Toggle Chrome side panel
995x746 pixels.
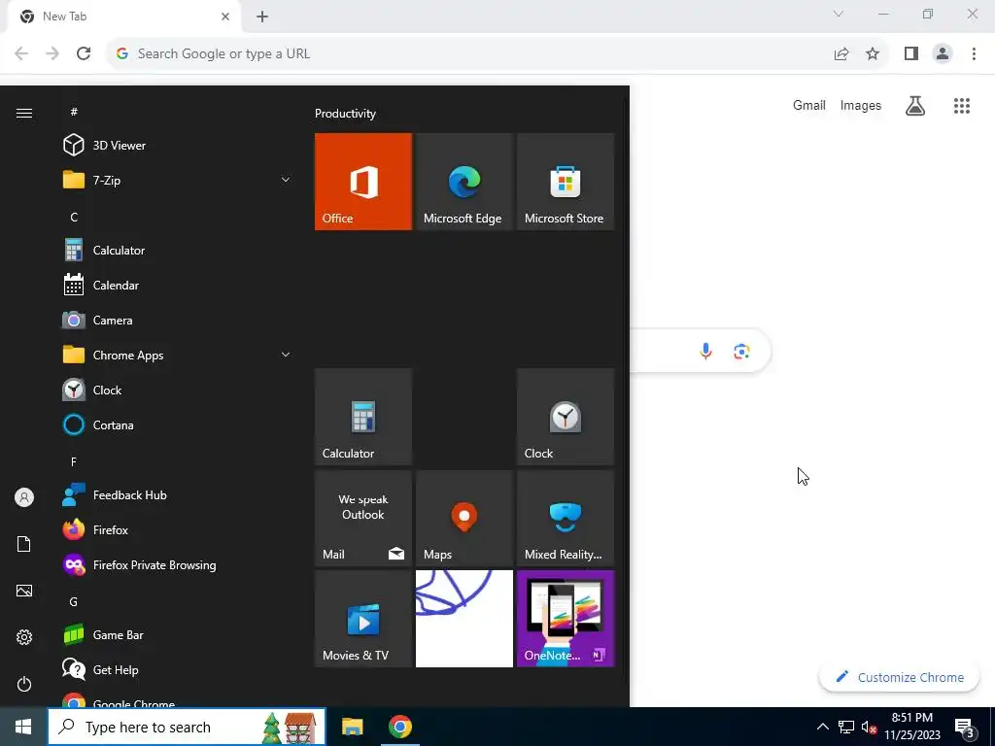tap(911, 54)
